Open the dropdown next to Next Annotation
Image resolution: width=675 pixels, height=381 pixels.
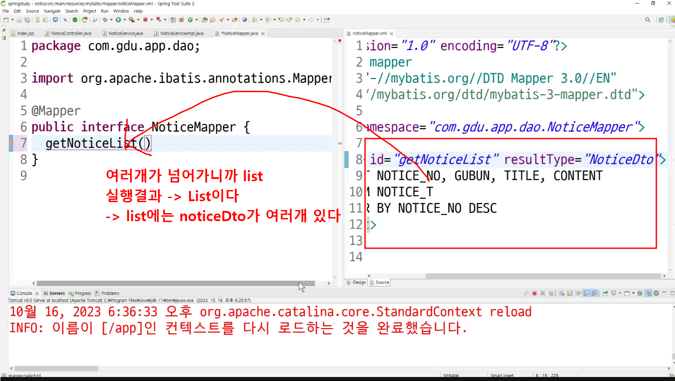(261, 20)
